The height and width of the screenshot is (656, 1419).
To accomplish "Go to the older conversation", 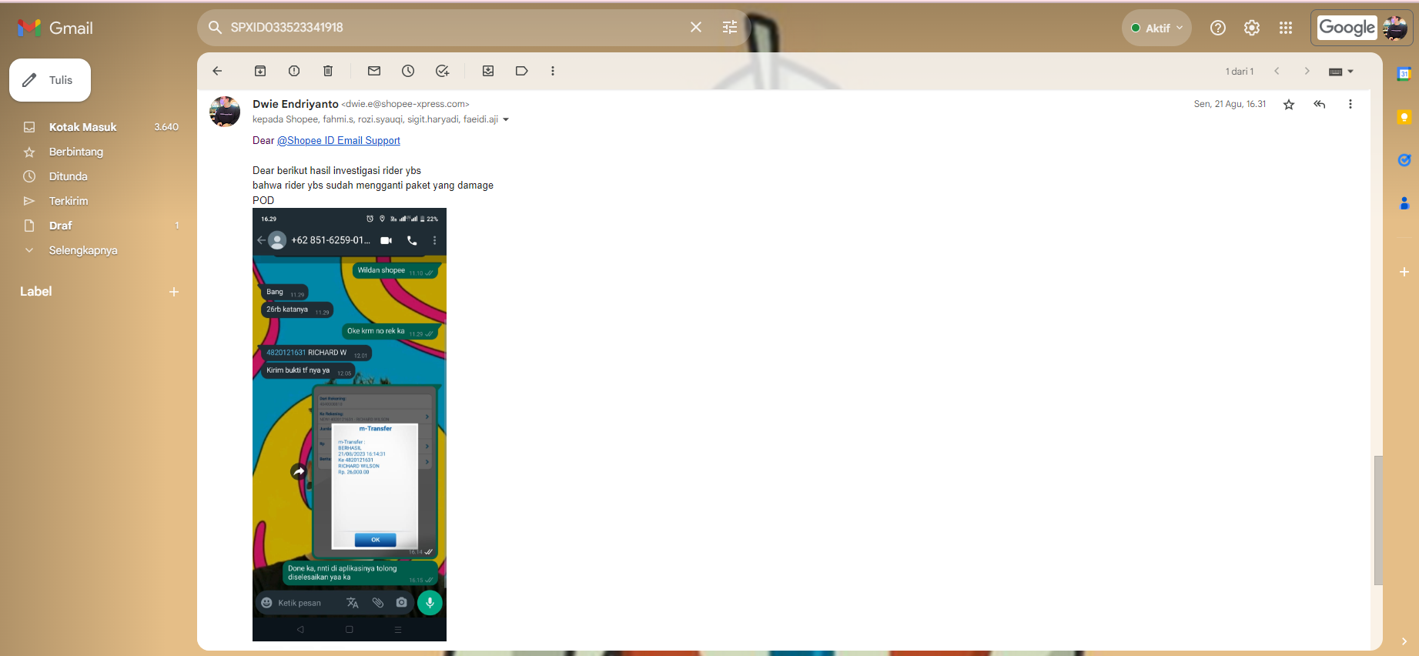I will [1307, 71].
